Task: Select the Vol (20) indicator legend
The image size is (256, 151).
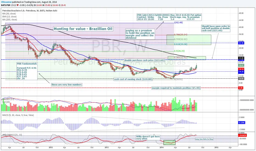Action: pyautogui.click(x=6, y=102)
